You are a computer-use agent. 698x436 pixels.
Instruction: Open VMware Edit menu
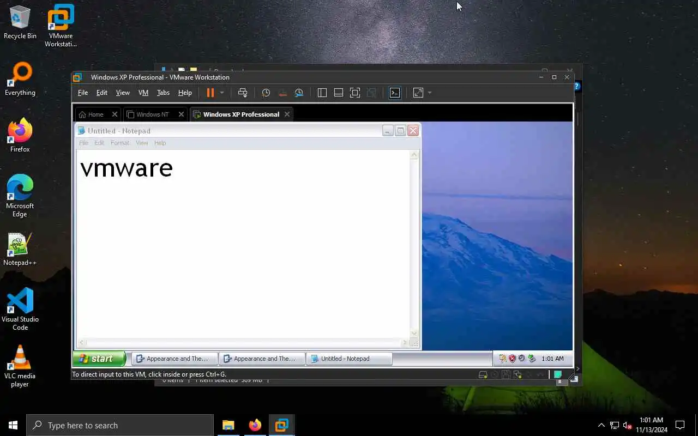102,93
